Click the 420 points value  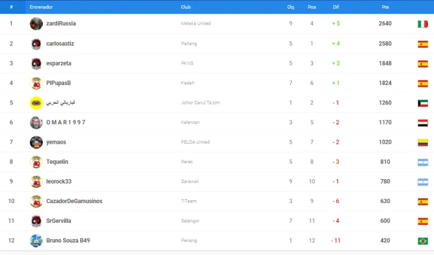(x=385, y=241)
